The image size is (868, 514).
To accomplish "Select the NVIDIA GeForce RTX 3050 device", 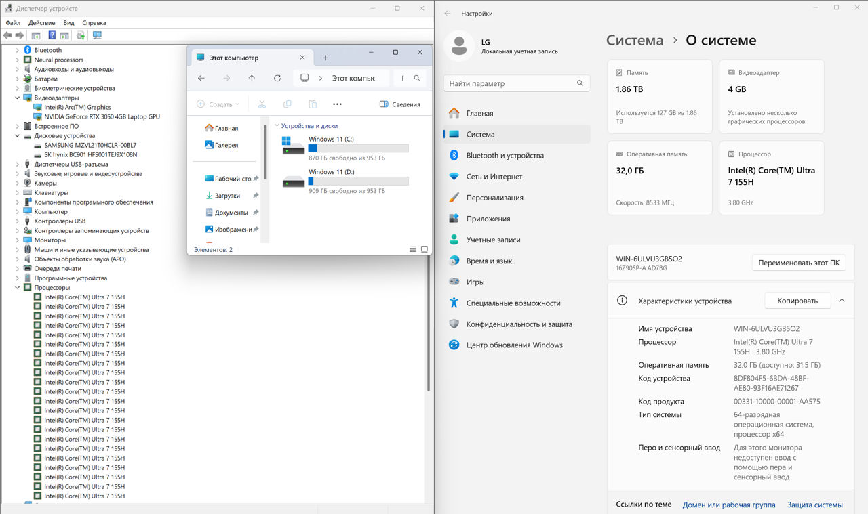I will coord(102,116).
